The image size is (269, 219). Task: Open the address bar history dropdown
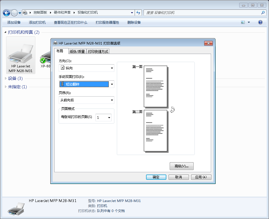coord(132,13)
